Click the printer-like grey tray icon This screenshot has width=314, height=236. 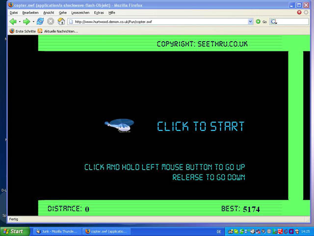[x=253, y=232]
